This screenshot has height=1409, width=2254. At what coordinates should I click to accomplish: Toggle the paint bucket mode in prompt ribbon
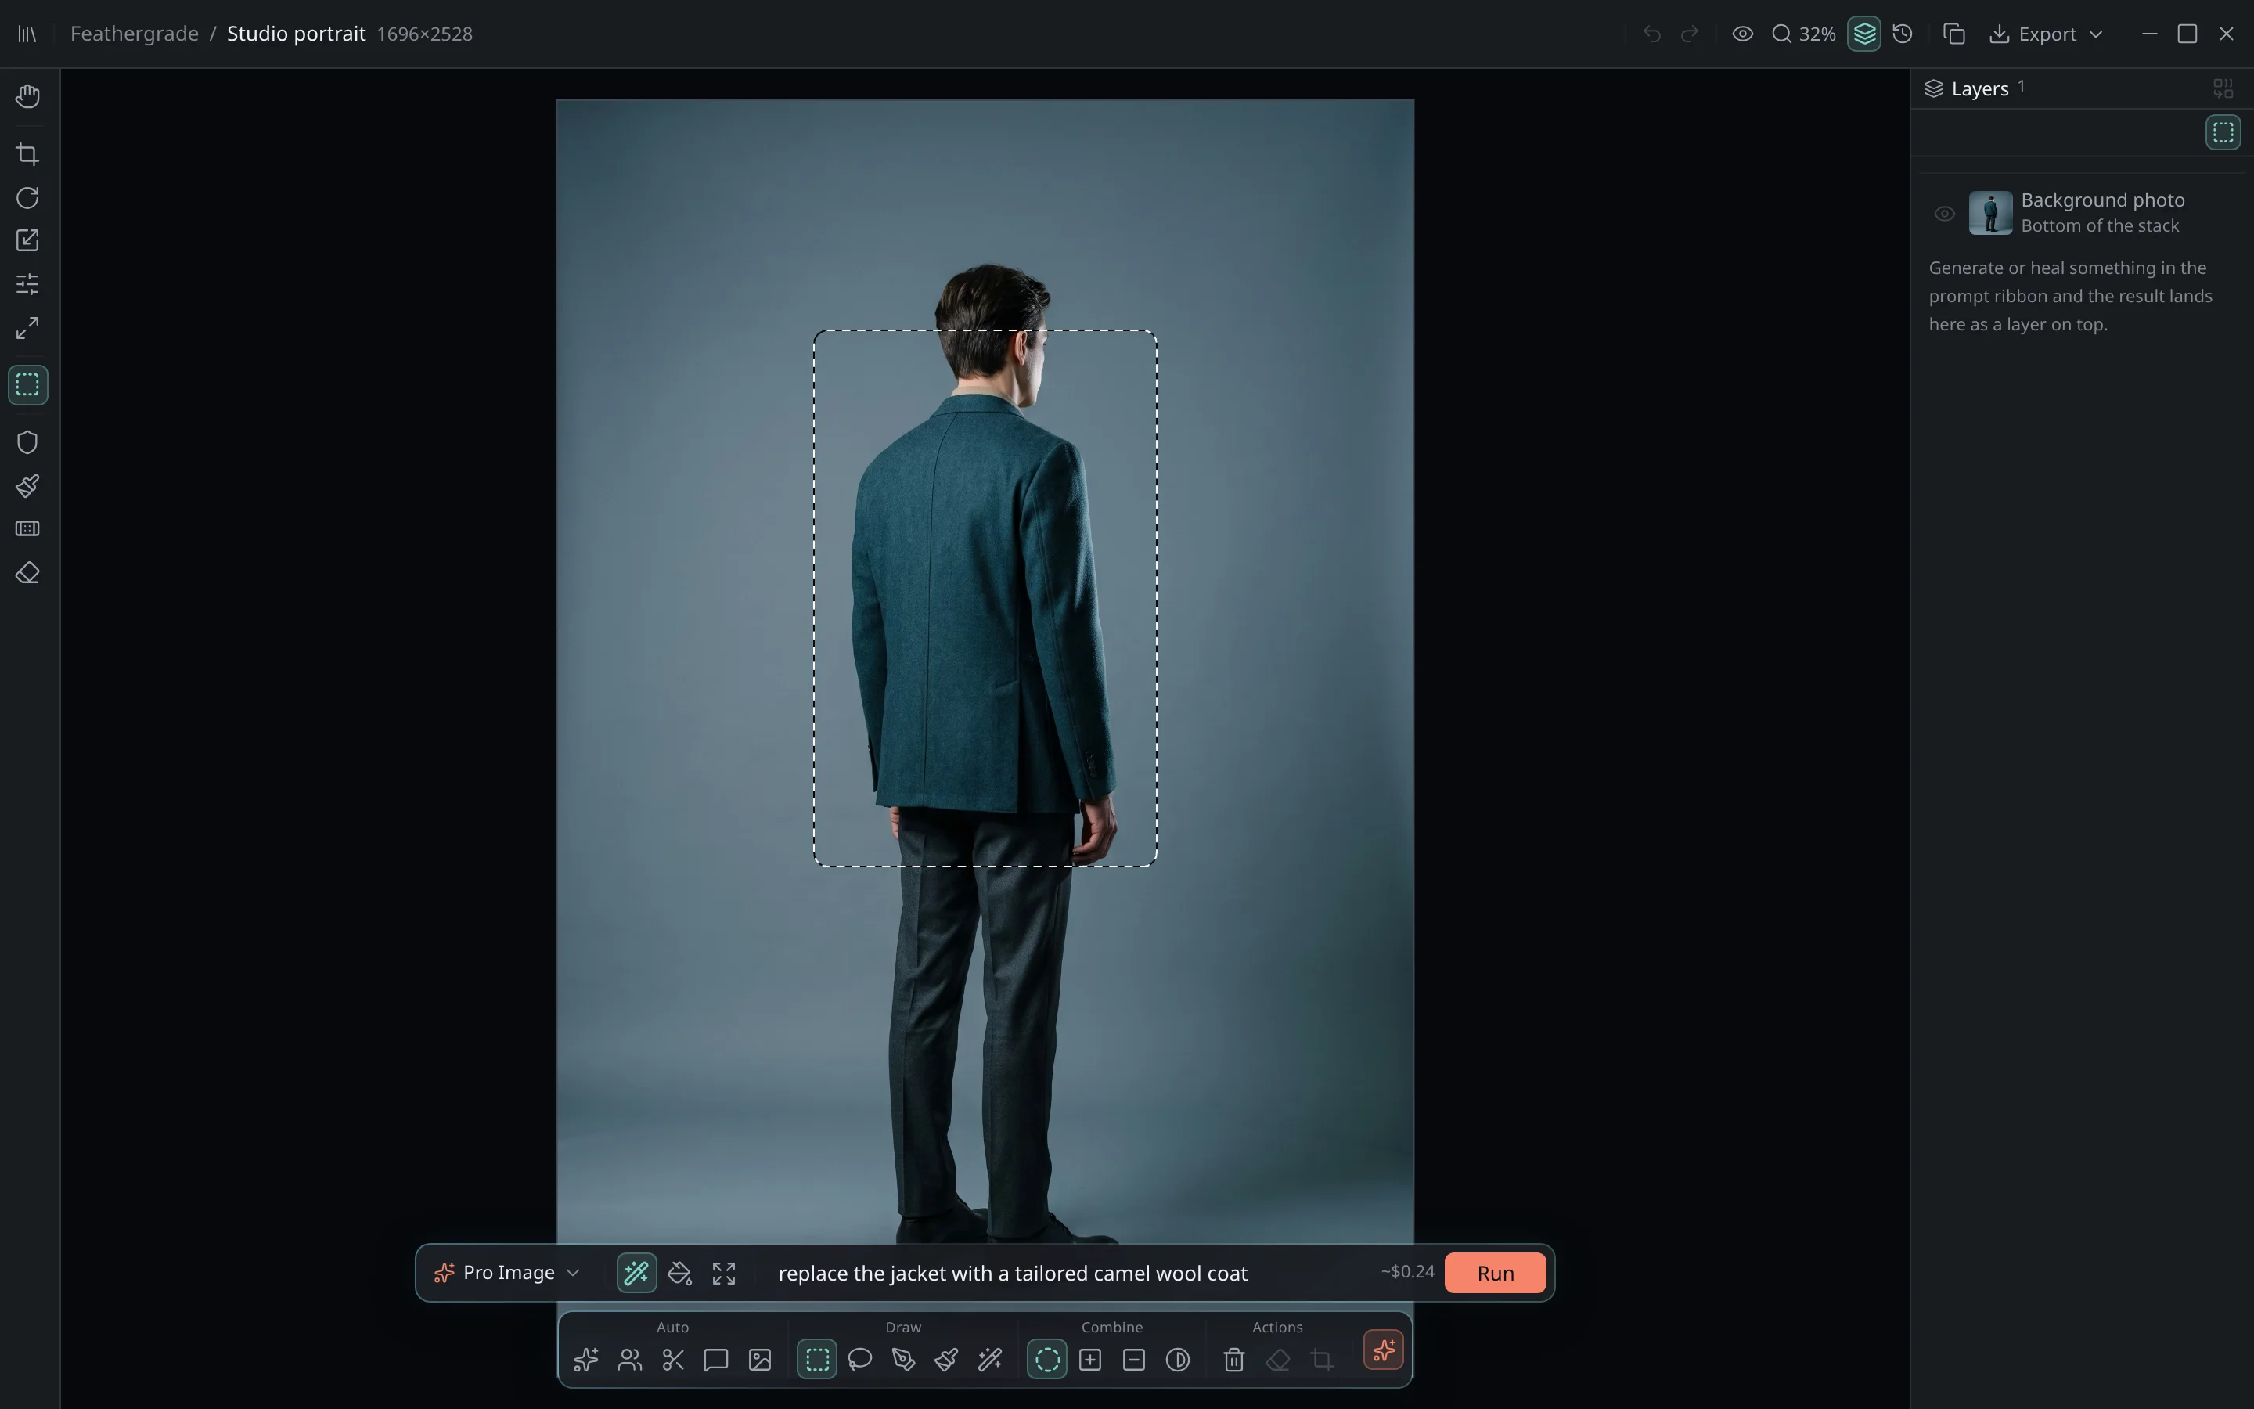click(x=680, y=1273)
